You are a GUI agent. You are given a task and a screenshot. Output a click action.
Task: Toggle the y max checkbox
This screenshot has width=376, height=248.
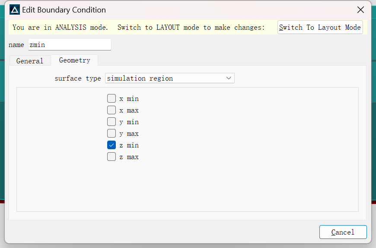(x=112, y=133)
